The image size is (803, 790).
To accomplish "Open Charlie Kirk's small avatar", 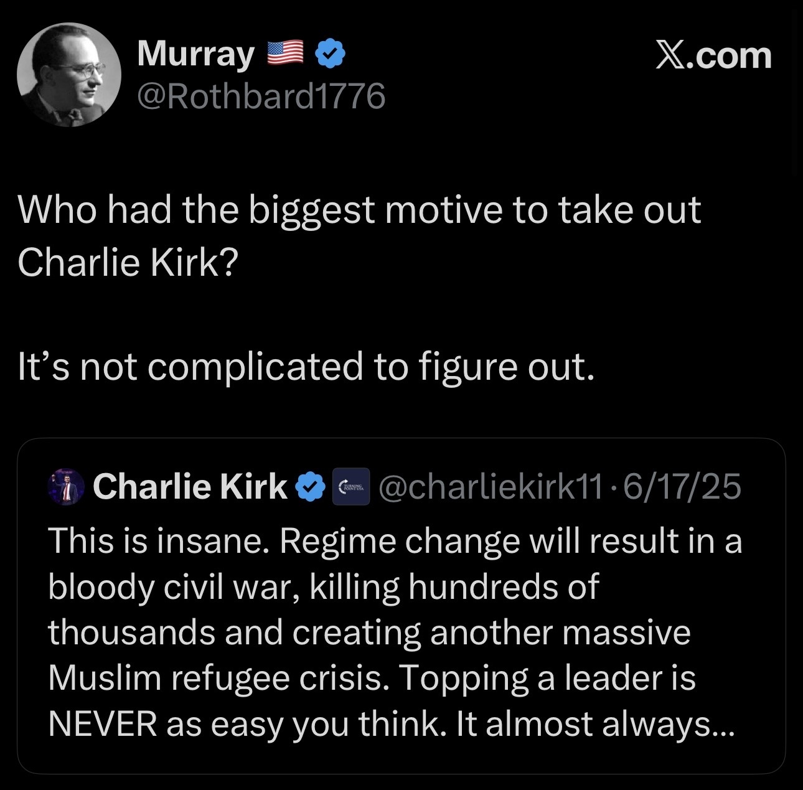I will (x=65, y=486).
